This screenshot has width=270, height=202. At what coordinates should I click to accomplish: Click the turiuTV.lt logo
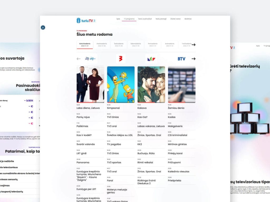click(86, 21)
